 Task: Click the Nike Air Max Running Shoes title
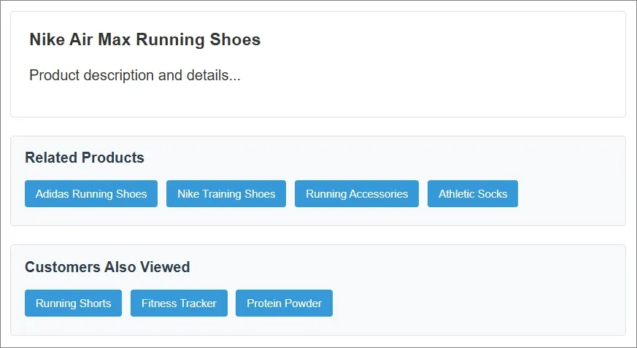144,40
